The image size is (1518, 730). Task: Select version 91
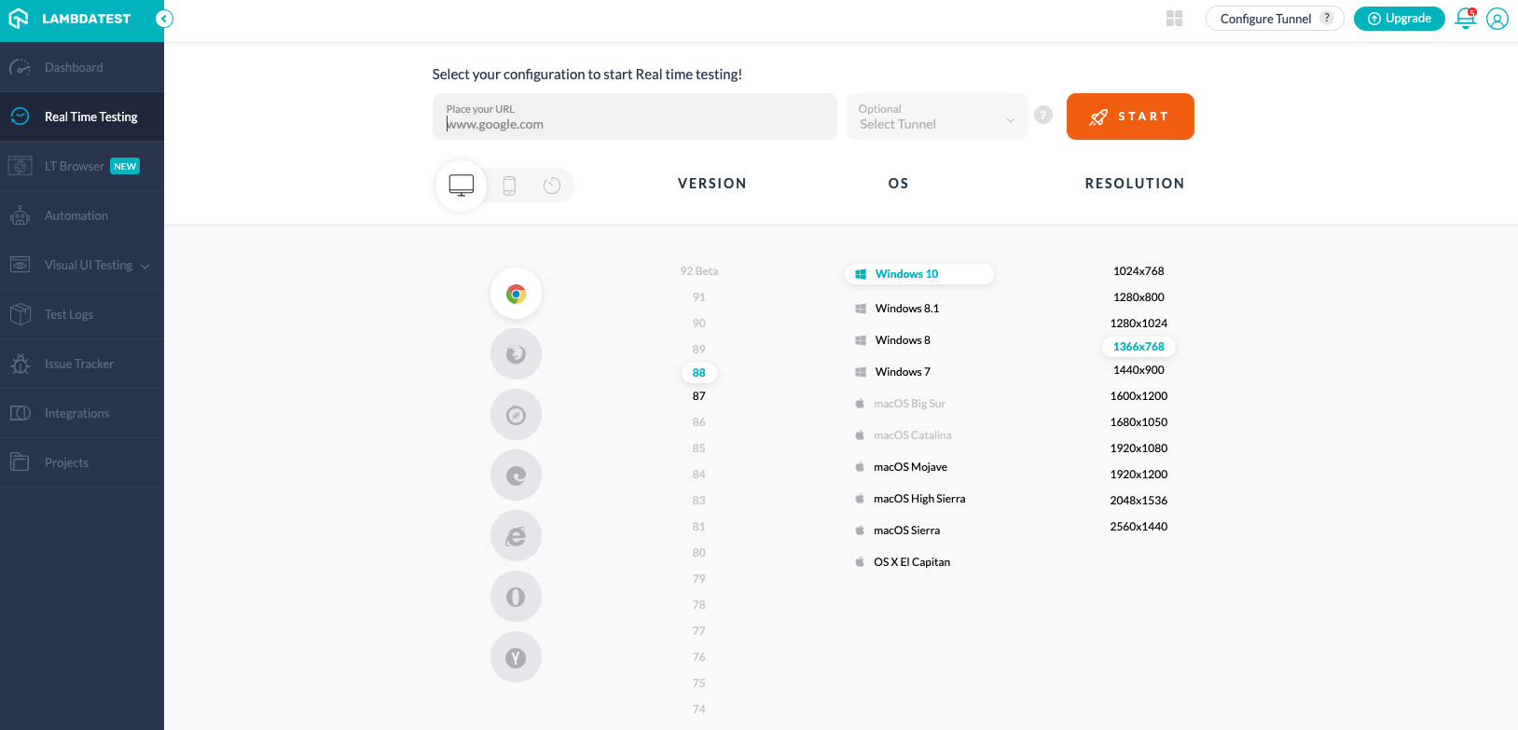click(699, 297)
